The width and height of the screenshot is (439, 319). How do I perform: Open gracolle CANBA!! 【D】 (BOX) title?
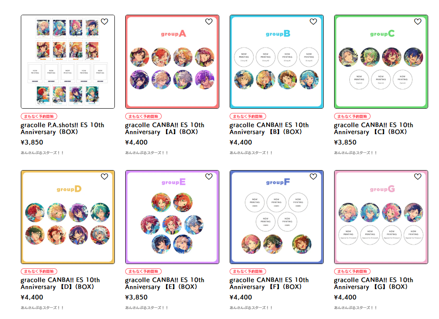coord(60,283)
